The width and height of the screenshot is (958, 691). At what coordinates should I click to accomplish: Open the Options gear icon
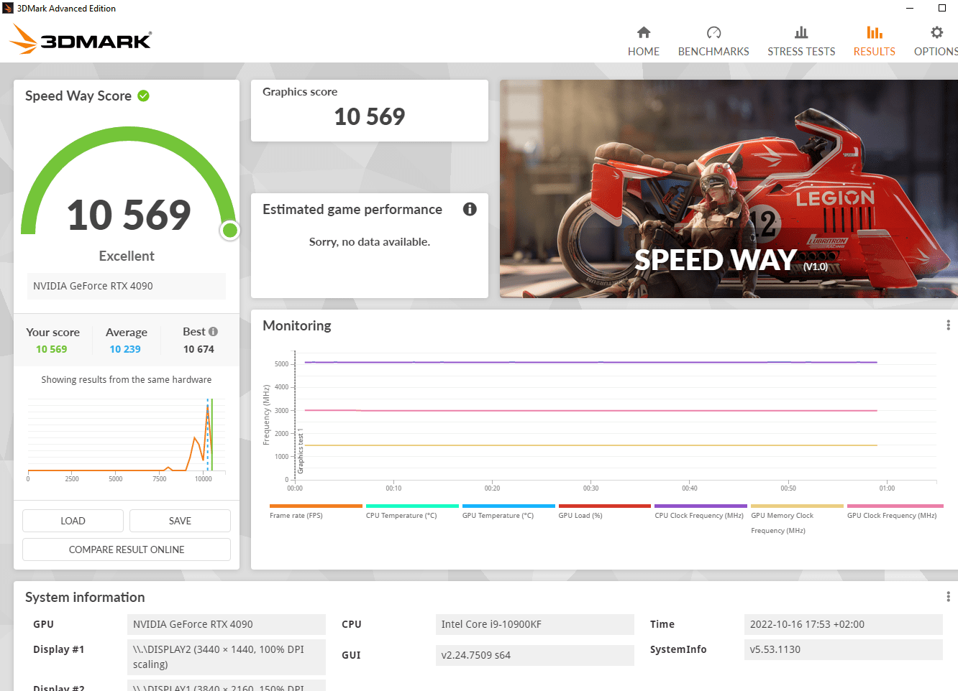[x=936, y=32]
